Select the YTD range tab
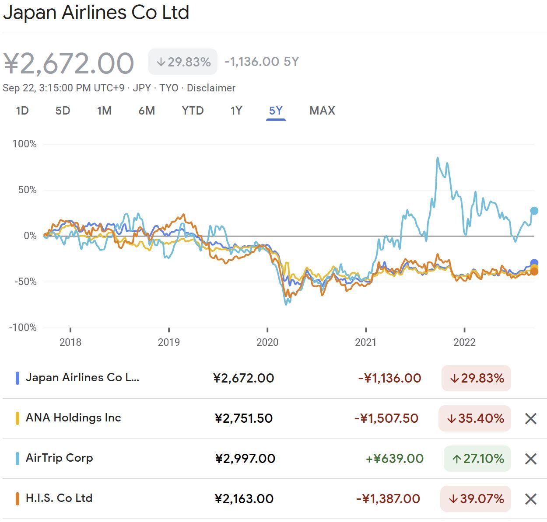The image size is (547, 522). (x=193, y=111)
